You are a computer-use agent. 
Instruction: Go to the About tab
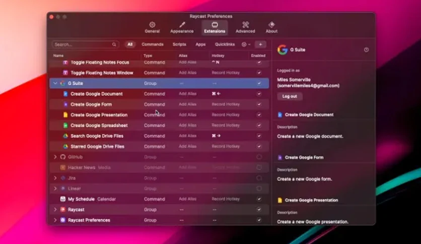(x=271, y=28)
